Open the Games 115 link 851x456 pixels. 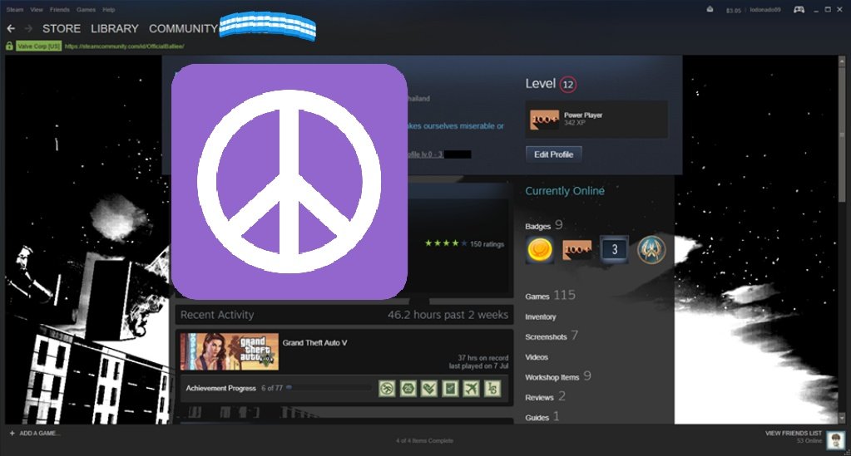pos(551,296)
